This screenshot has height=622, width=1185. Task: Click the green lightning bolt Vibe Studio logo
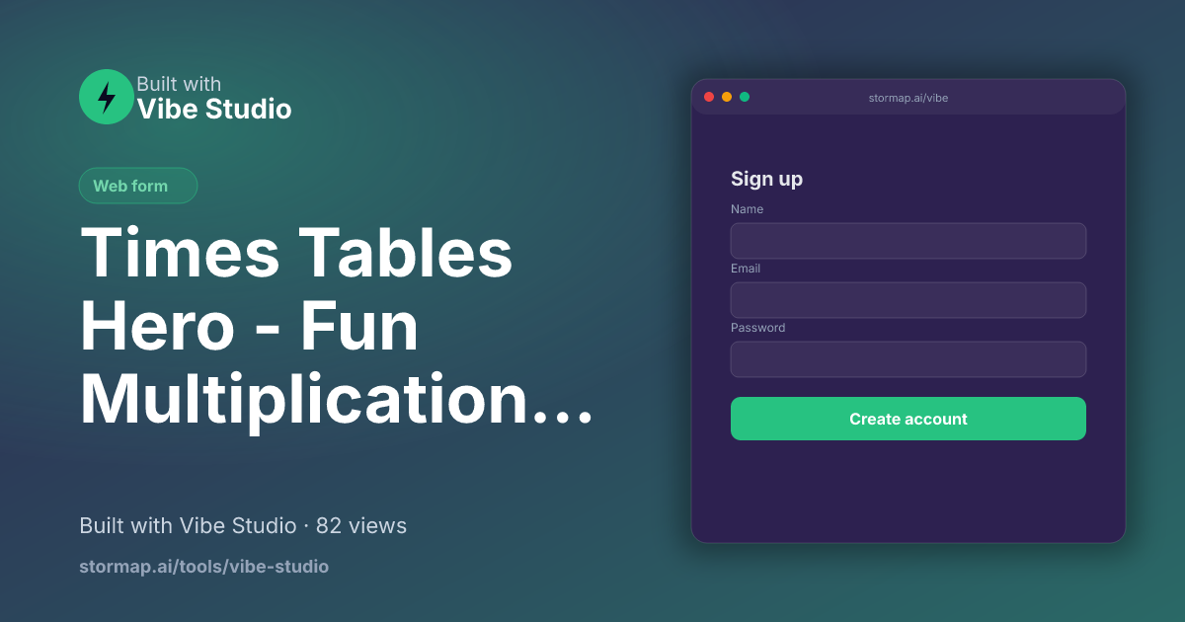(x=107, y=97)
